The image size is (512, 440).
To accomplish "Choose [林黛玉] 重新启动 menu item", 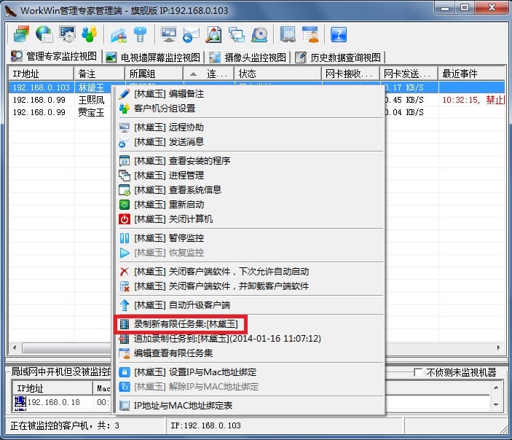I will click(248, 205).
